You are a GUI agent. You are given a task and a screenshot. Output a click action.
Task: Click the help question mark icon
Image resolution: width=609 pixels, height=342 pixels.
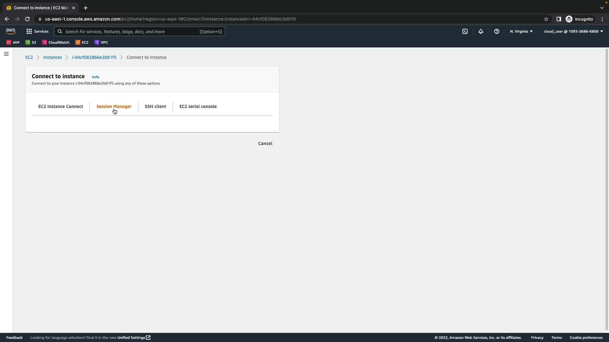(x=497, y=31)
